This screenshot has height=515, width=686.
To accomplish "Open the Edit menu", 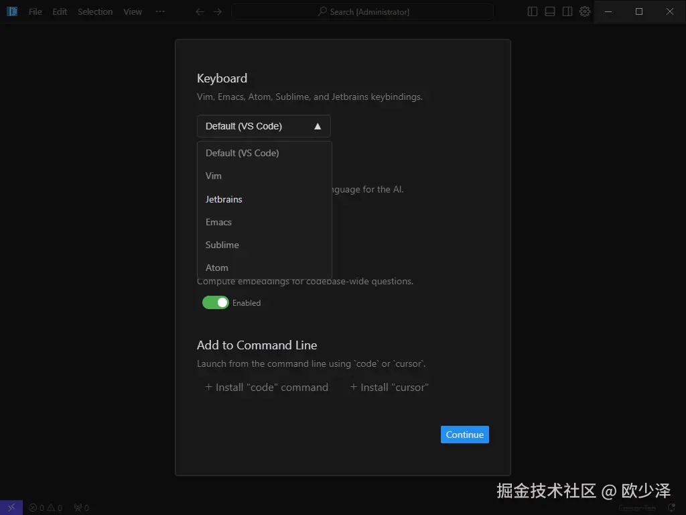I will (60, 12).
